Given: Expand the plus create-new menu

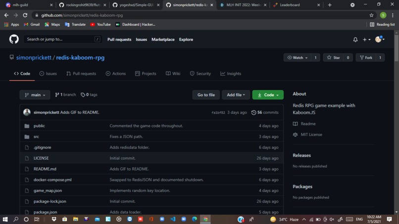Looking at the screenshot, I should point(366,40).
